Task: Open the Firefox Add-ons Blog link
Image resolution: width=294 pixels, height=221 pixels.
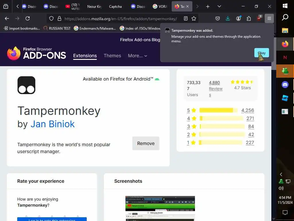Action: pyautogui.click(x=140, y=40)
